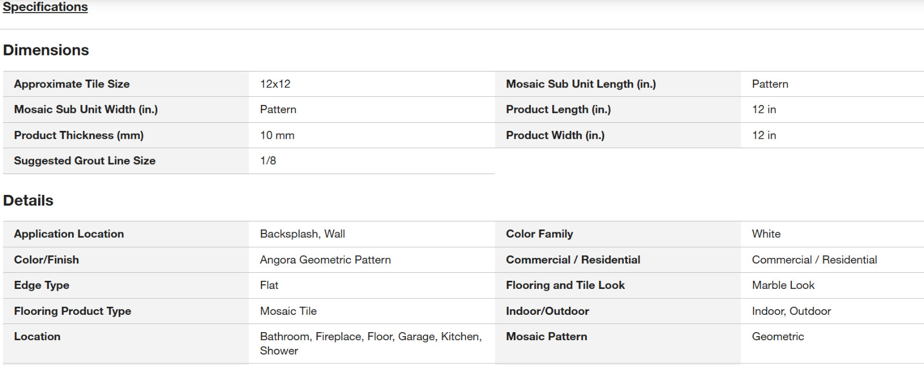Click the Approximate Tile Size label
The image size is (924, 365).
point(72,84)
